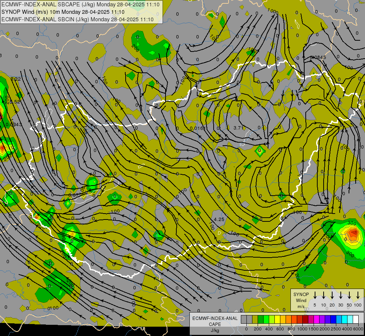Pick the dark green swatch in CAPE legend

click(261, 319)
